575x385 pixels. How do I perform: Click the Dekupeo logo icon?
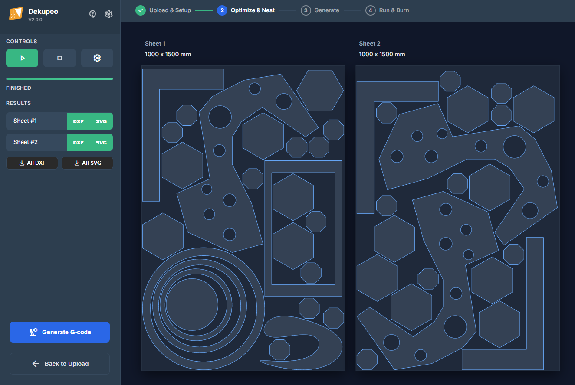[x=16, y=14]
